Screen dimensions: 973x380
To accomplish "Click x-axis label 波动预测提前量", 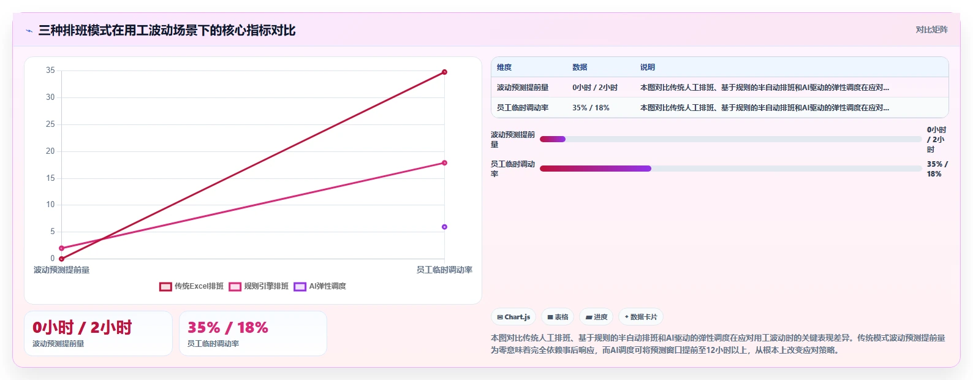I will (61, 270).
